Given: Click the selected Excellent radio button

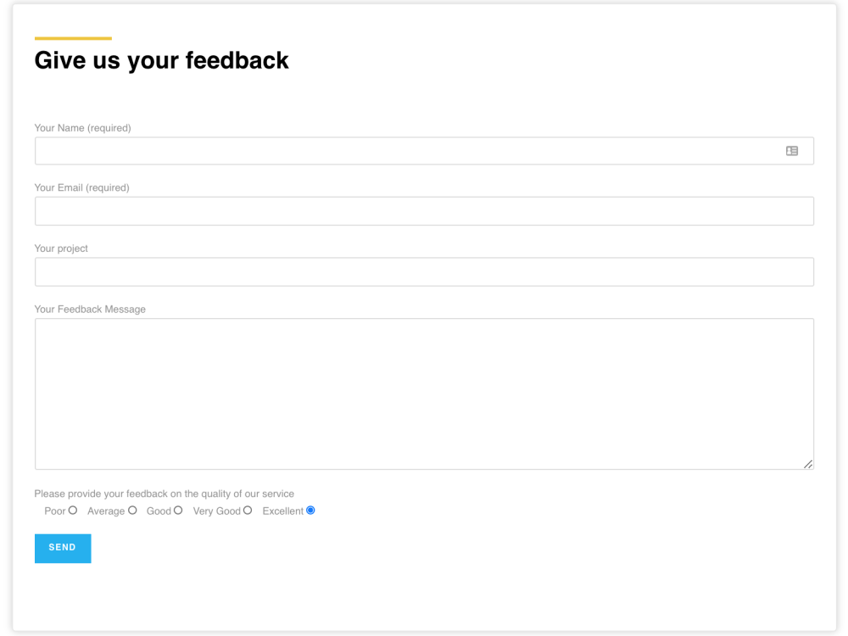Looking at the screenshot, I should (310, 510).
